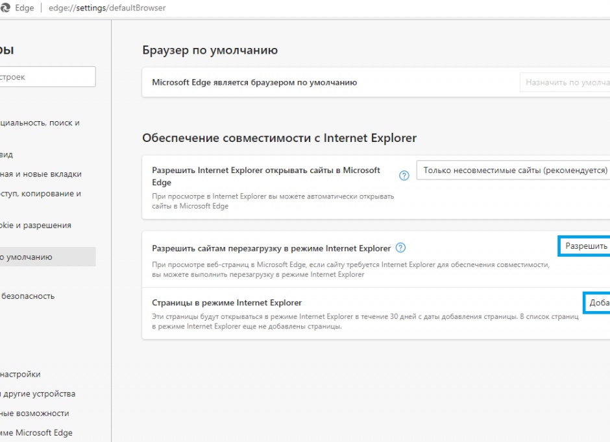Click text 'Microsoft Edge является браузером по умолчанию'

click(x=254, y=82)
